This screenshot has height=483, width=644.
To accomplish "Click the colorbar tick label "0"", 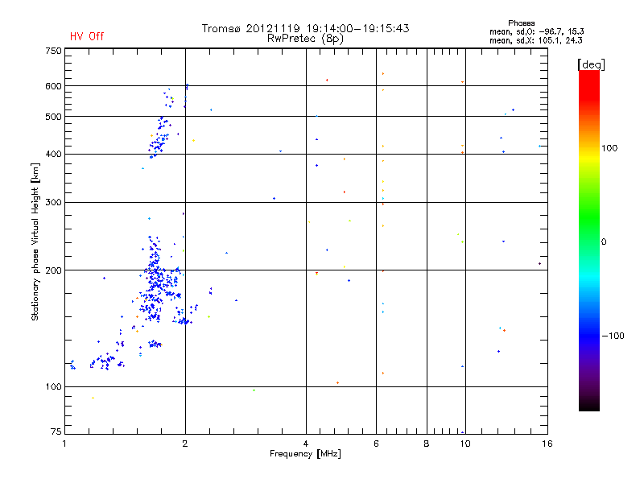I will (x=604, y=242).
